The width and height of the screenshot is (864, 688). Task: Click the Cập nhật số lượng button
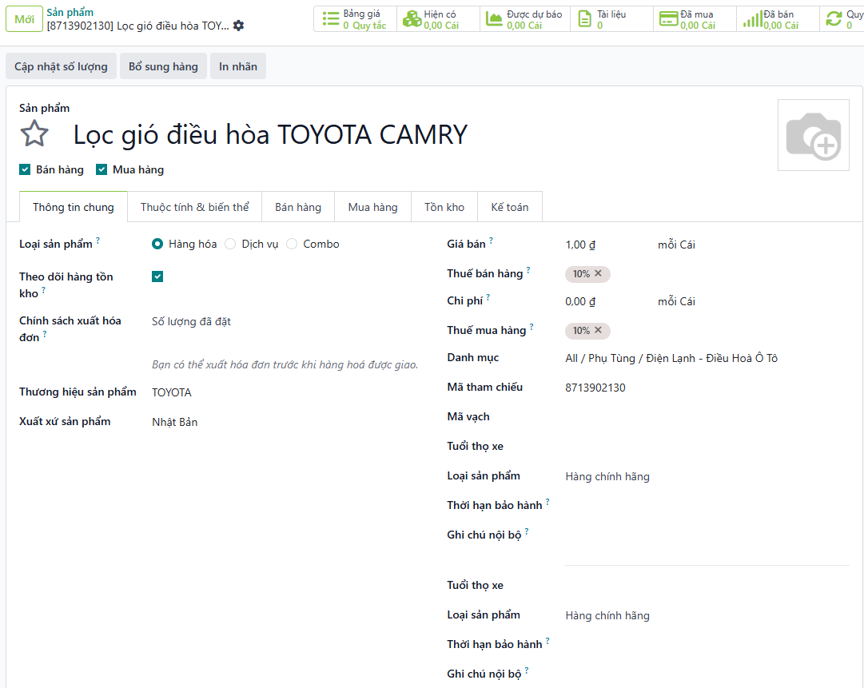click(61, 66)
